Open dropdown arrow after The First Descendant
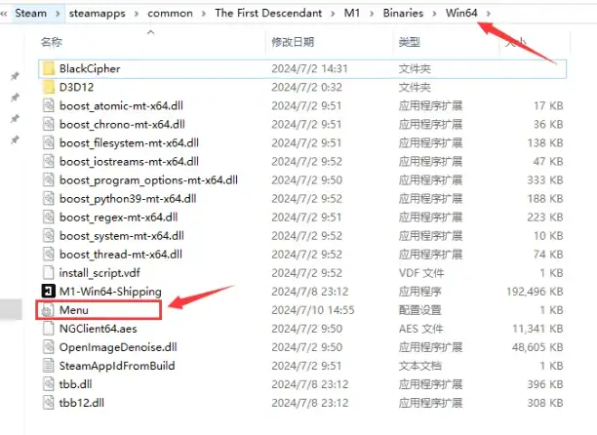 [x=334, y=14]
